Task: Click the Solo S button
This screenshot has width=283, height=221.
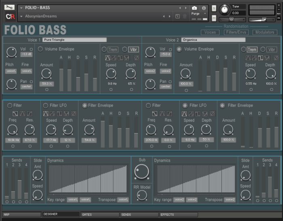Action: [x=214, y=8]
